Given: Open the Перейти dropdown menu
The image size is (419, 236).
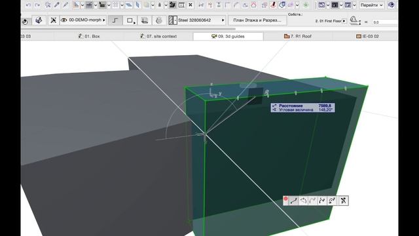Looking at the screenshot, I should coord(371,5).
